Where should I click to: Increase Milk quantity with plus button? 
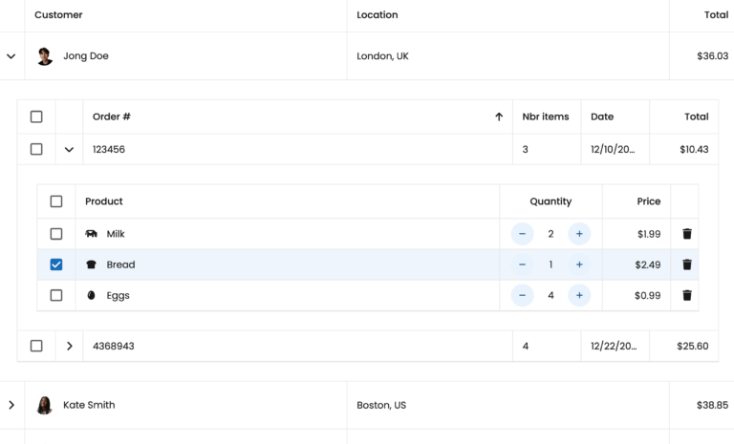point(579,234)
